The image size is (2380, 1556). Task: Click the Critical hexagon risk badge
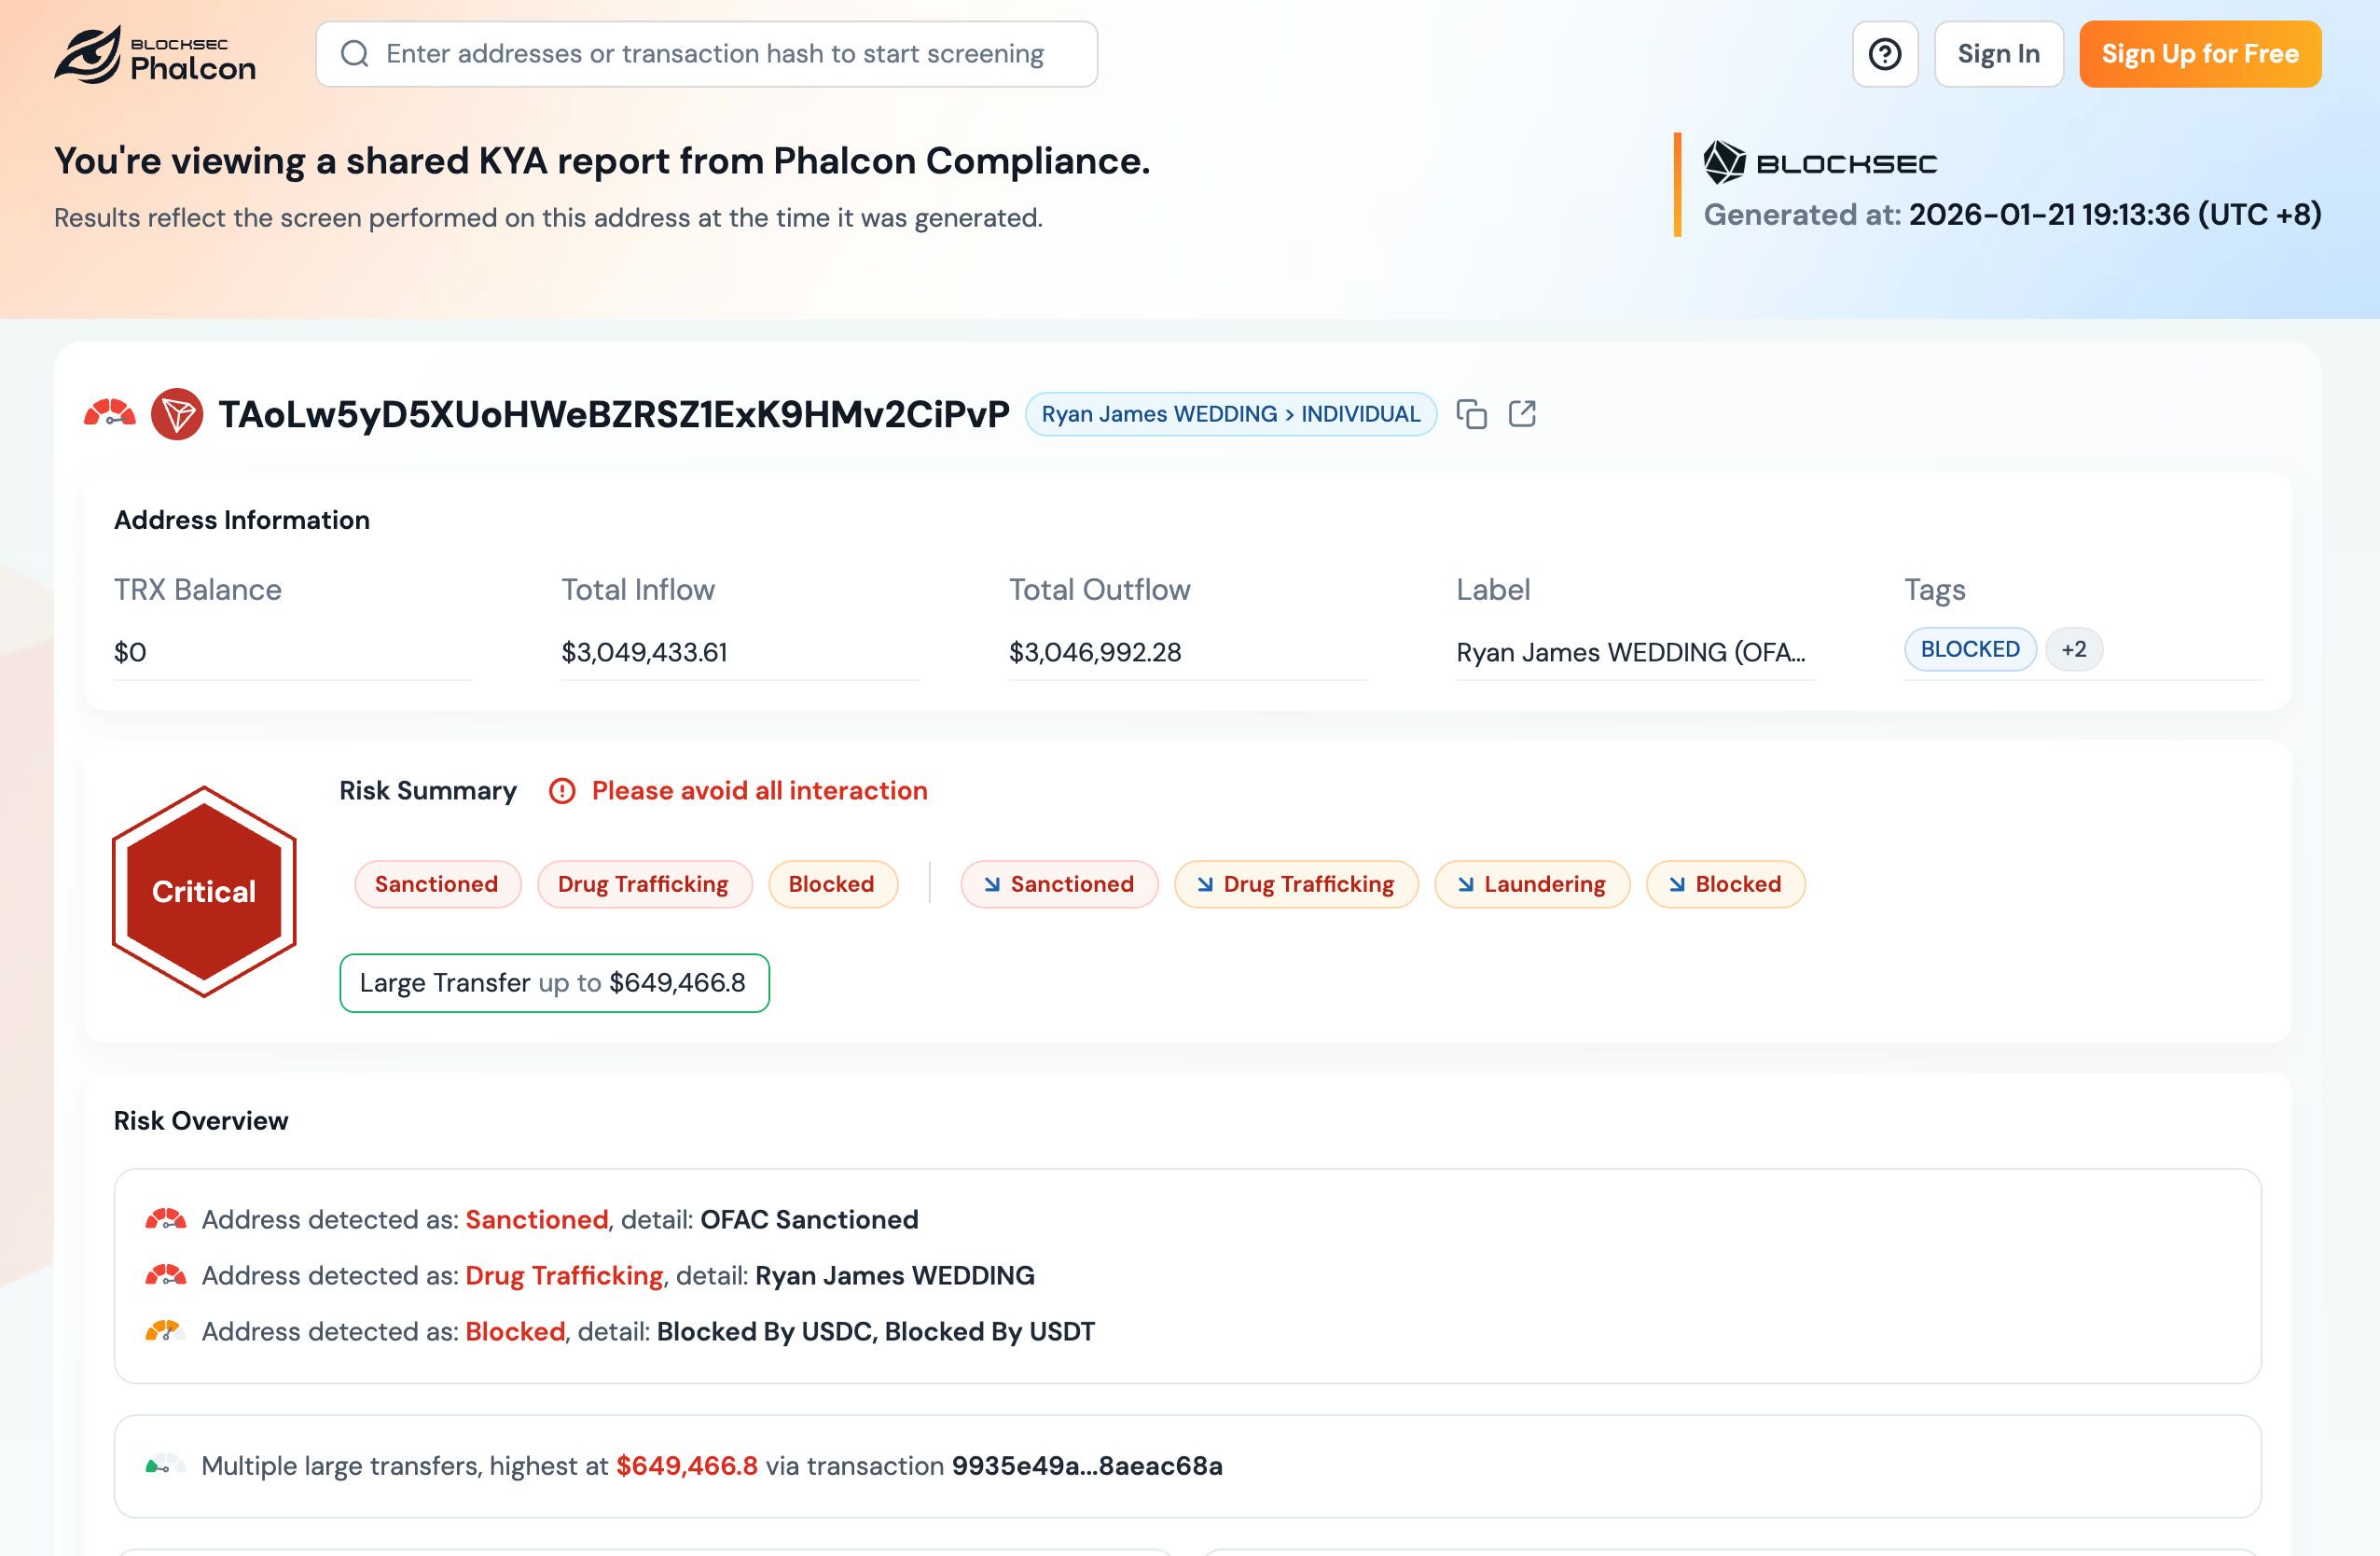[204, 892]
